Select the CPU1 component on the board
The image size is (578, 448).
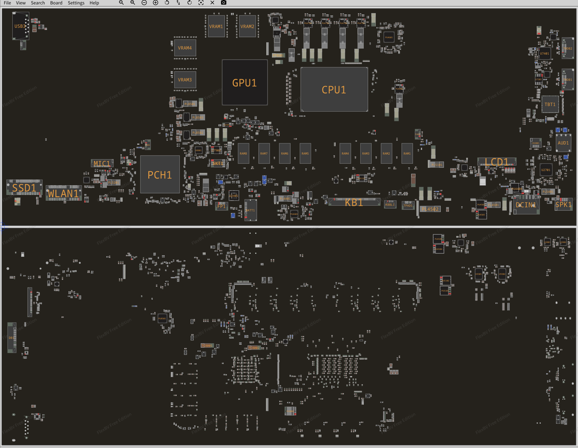coord(334,90)
